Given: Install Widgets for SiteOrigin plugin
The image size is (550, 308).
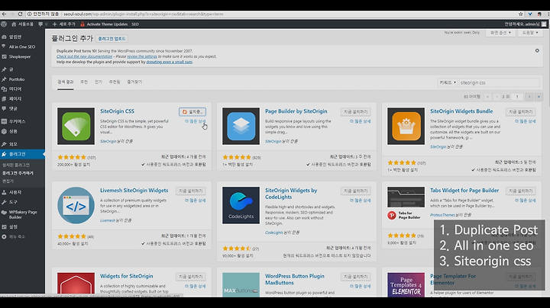Looking at the screenshot, I should 191,277.
